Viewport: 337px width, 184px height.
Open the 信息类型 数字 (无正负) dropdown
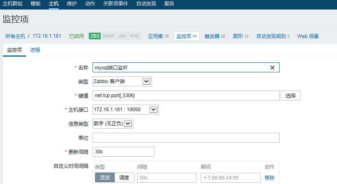[113, 124]
